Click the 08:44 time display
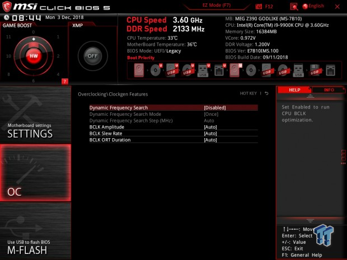The image size is (347, 260). pyautogui.click(x=26, y=18)
